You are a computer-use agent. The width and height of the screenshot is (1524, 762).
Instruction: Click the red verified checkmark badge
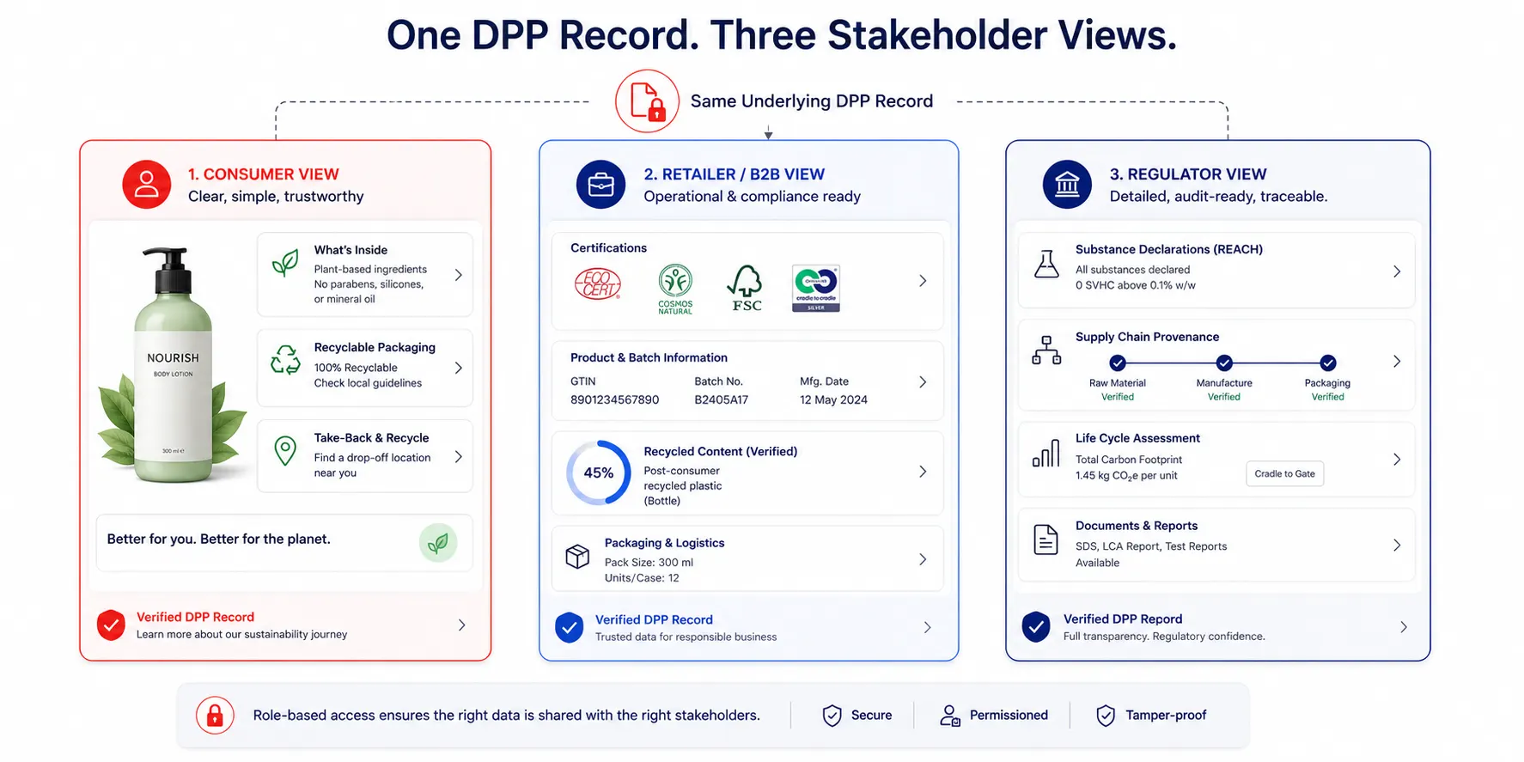111,625
